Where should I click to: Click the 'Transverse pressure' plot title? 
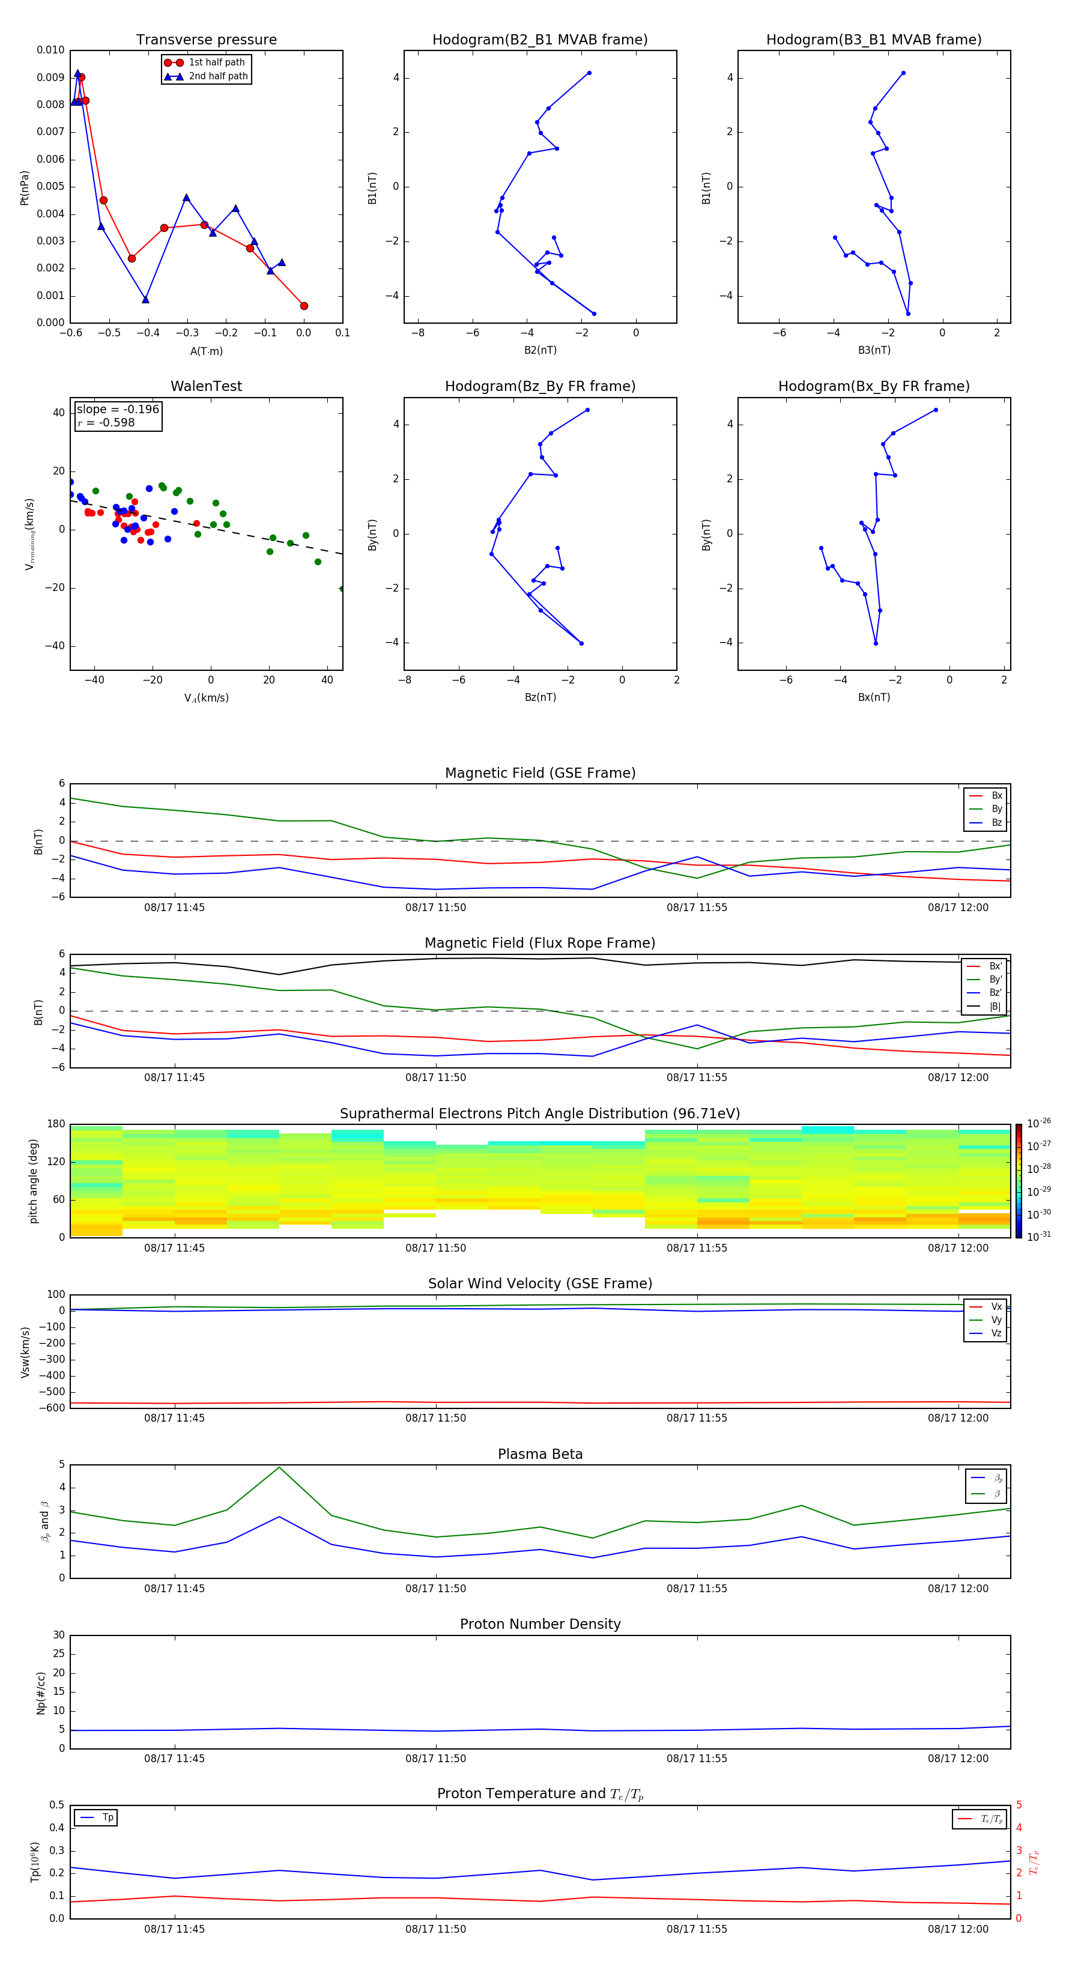[x=206, y=40]
